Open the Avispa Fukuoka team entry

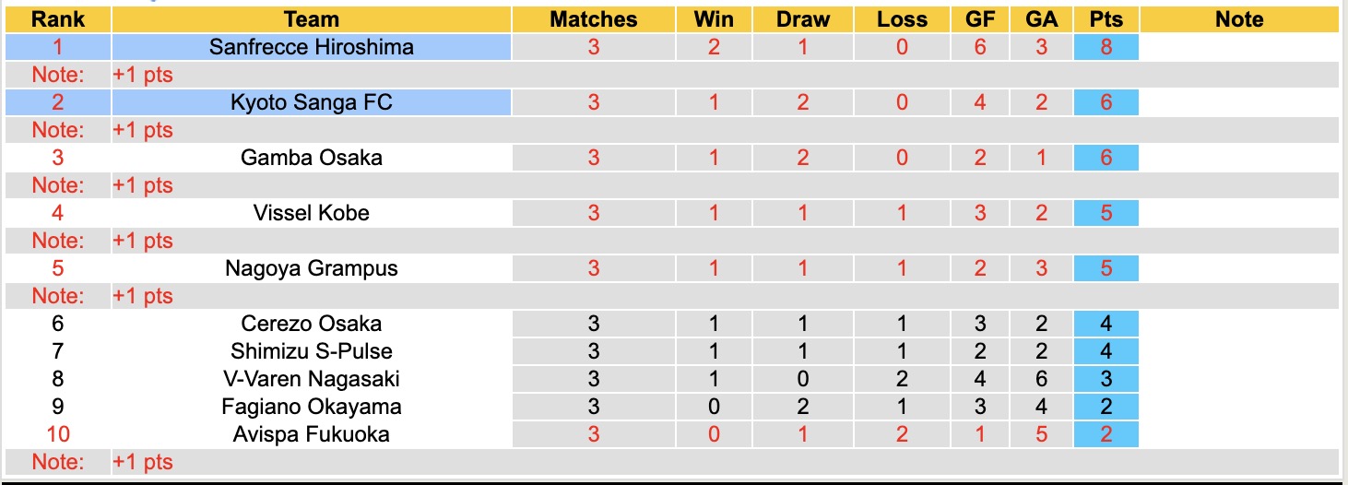(311, 434)
